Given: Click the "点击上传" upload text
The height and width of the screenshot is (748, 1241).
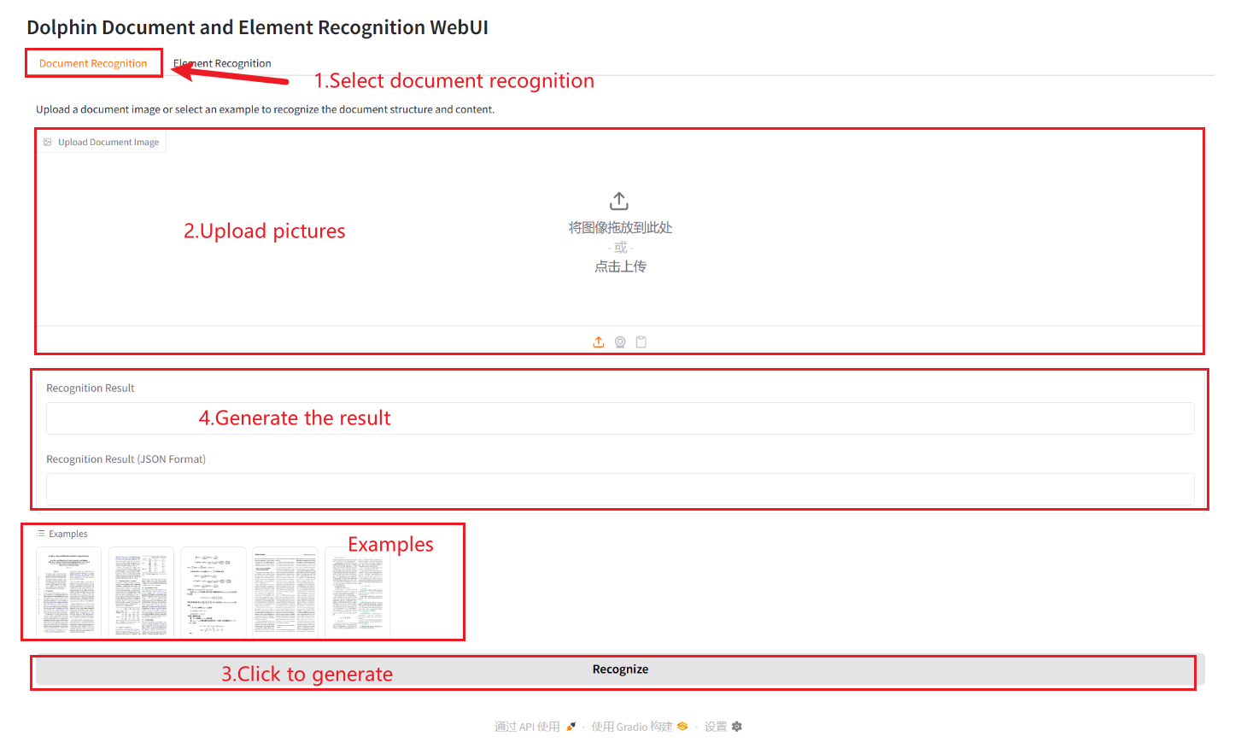Looking at the screenshot, I should pos(620,266).
